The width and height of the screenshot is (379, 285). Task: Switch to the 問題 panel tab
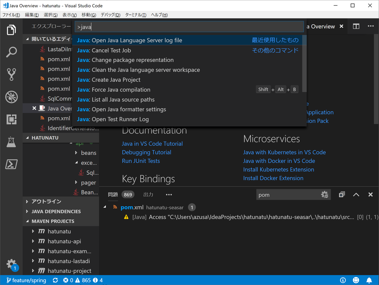tap(113, 194)
